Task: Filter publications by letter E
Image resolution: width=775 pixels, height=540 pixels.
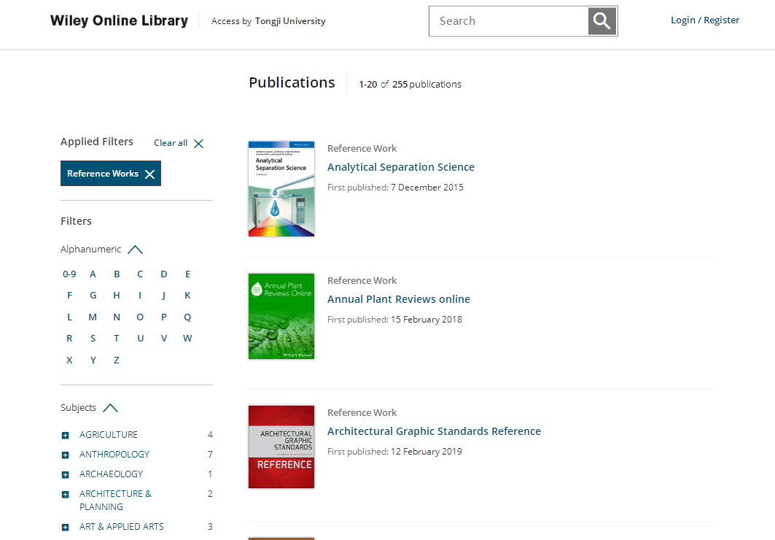Action: point(188,274)
